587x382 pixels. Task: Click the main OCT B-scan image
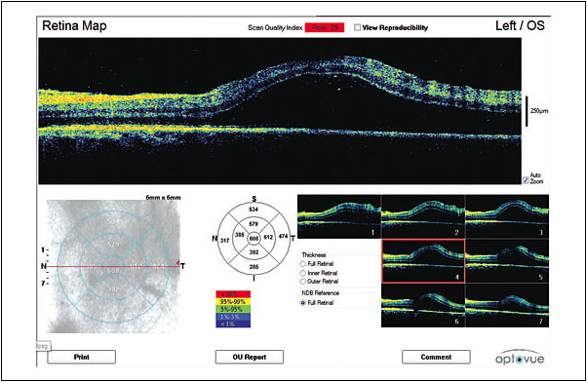pyautogui.click(x=280, y=111)
